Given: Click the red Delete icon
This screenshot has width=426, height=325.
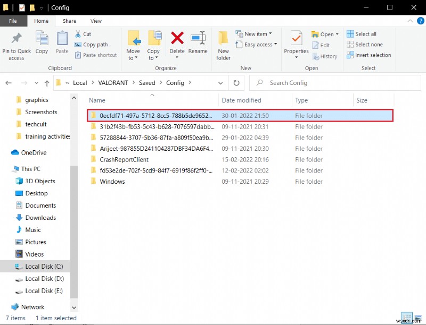Looking at the screenshot, I should (x=177, y=38).
